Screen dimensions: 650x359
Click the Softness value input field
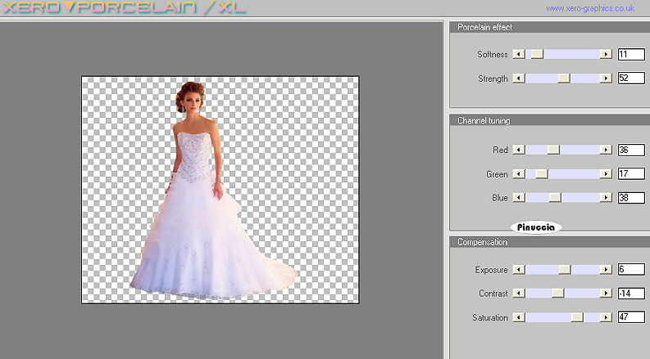(631, 54)
